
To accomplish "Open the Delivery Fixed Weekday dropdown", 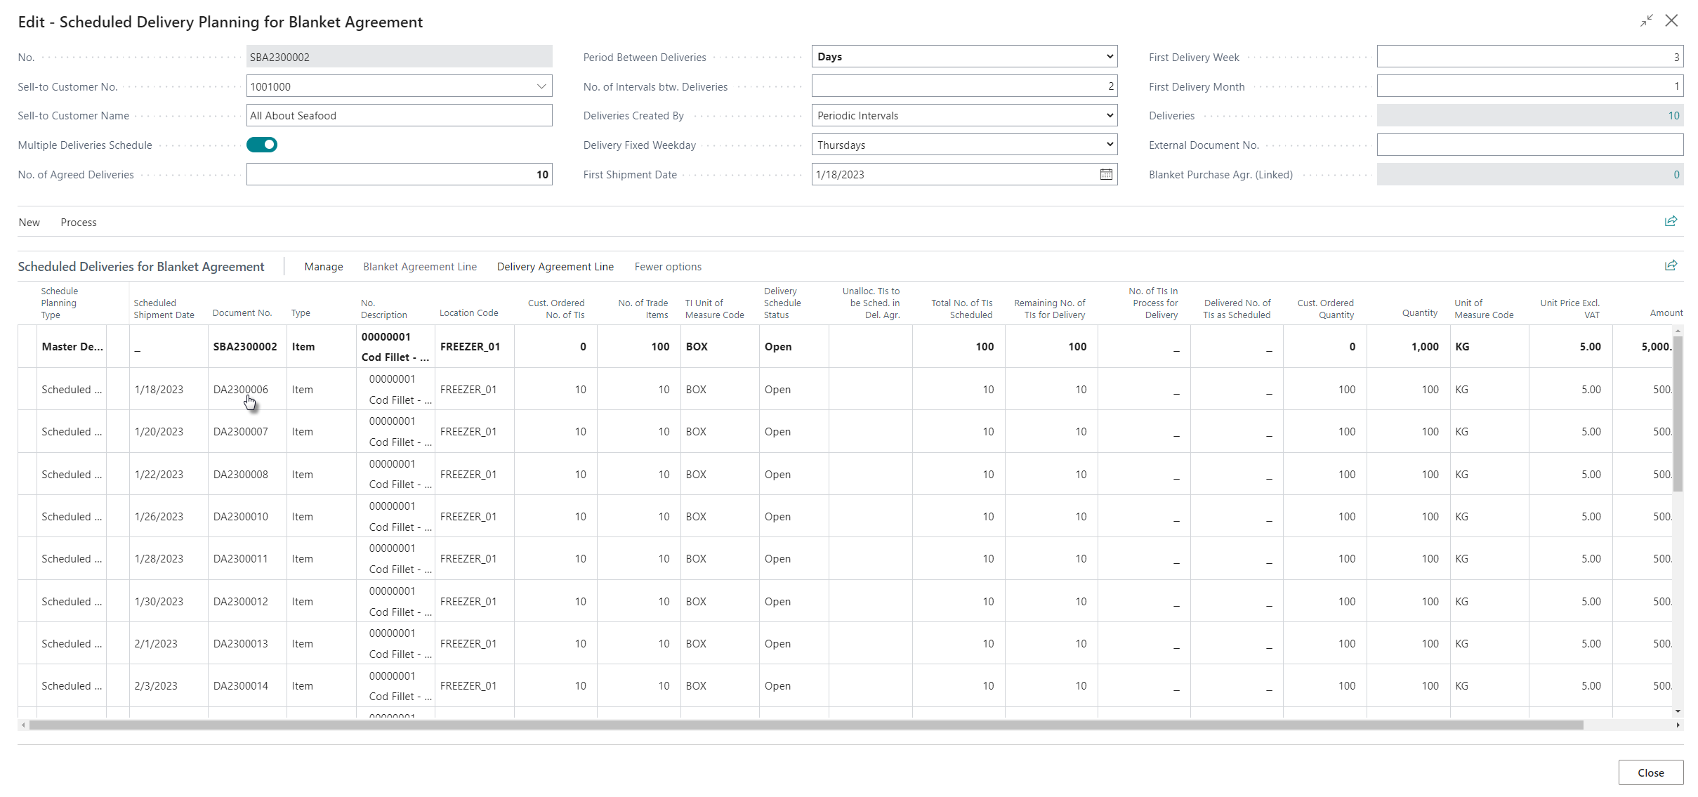I will 1110,145.
